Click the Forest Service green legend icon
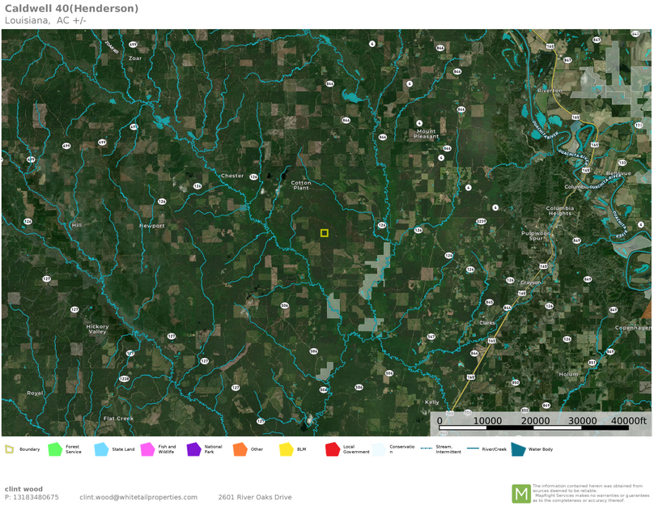The width and height of the screenshot is (654, 506). [x=55, y=449]
